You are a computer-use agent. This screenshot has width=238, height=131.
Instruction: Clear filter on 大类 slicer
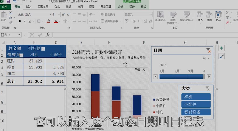(x=208, y=88)
